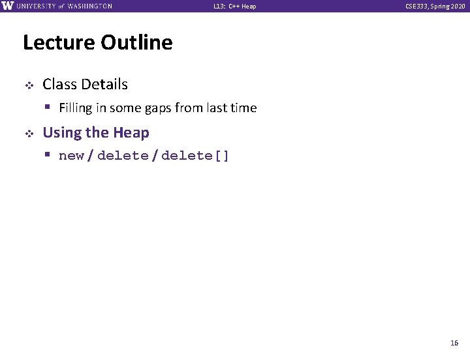
Task: Click 'Filling in some gaps from last time'
Action: click(x=158, y=108)
